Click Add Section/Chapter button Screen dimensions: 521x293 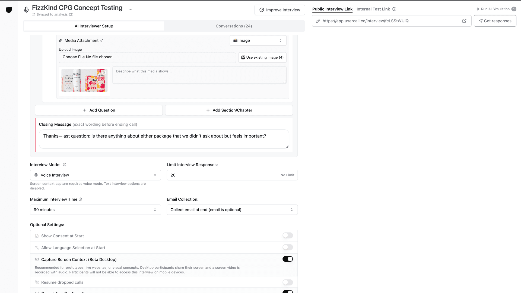[x=229, y=110]
